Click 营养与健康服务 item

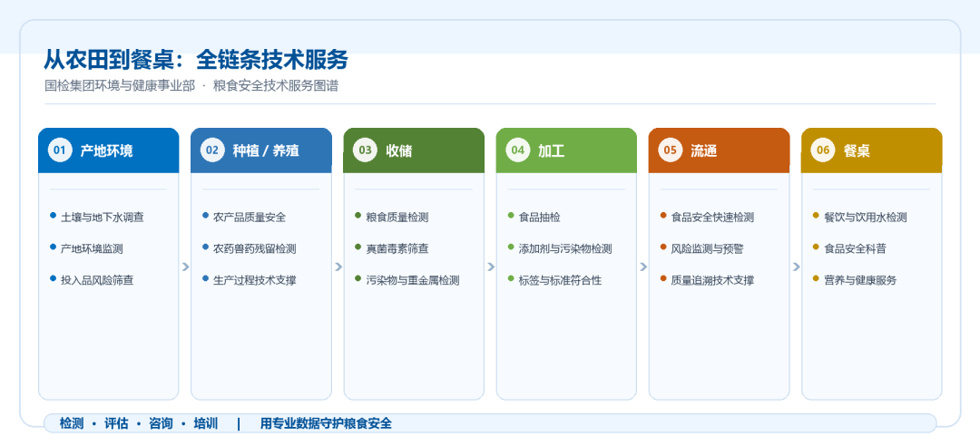point(860,280)
